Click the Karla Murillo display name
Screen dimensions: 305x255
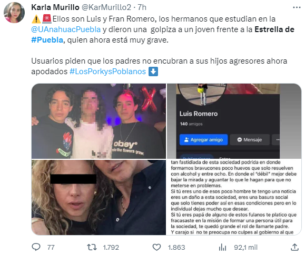coord(55,7)
